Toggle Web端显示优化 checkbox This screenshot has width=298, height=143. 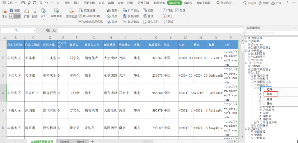coord(80,22)
